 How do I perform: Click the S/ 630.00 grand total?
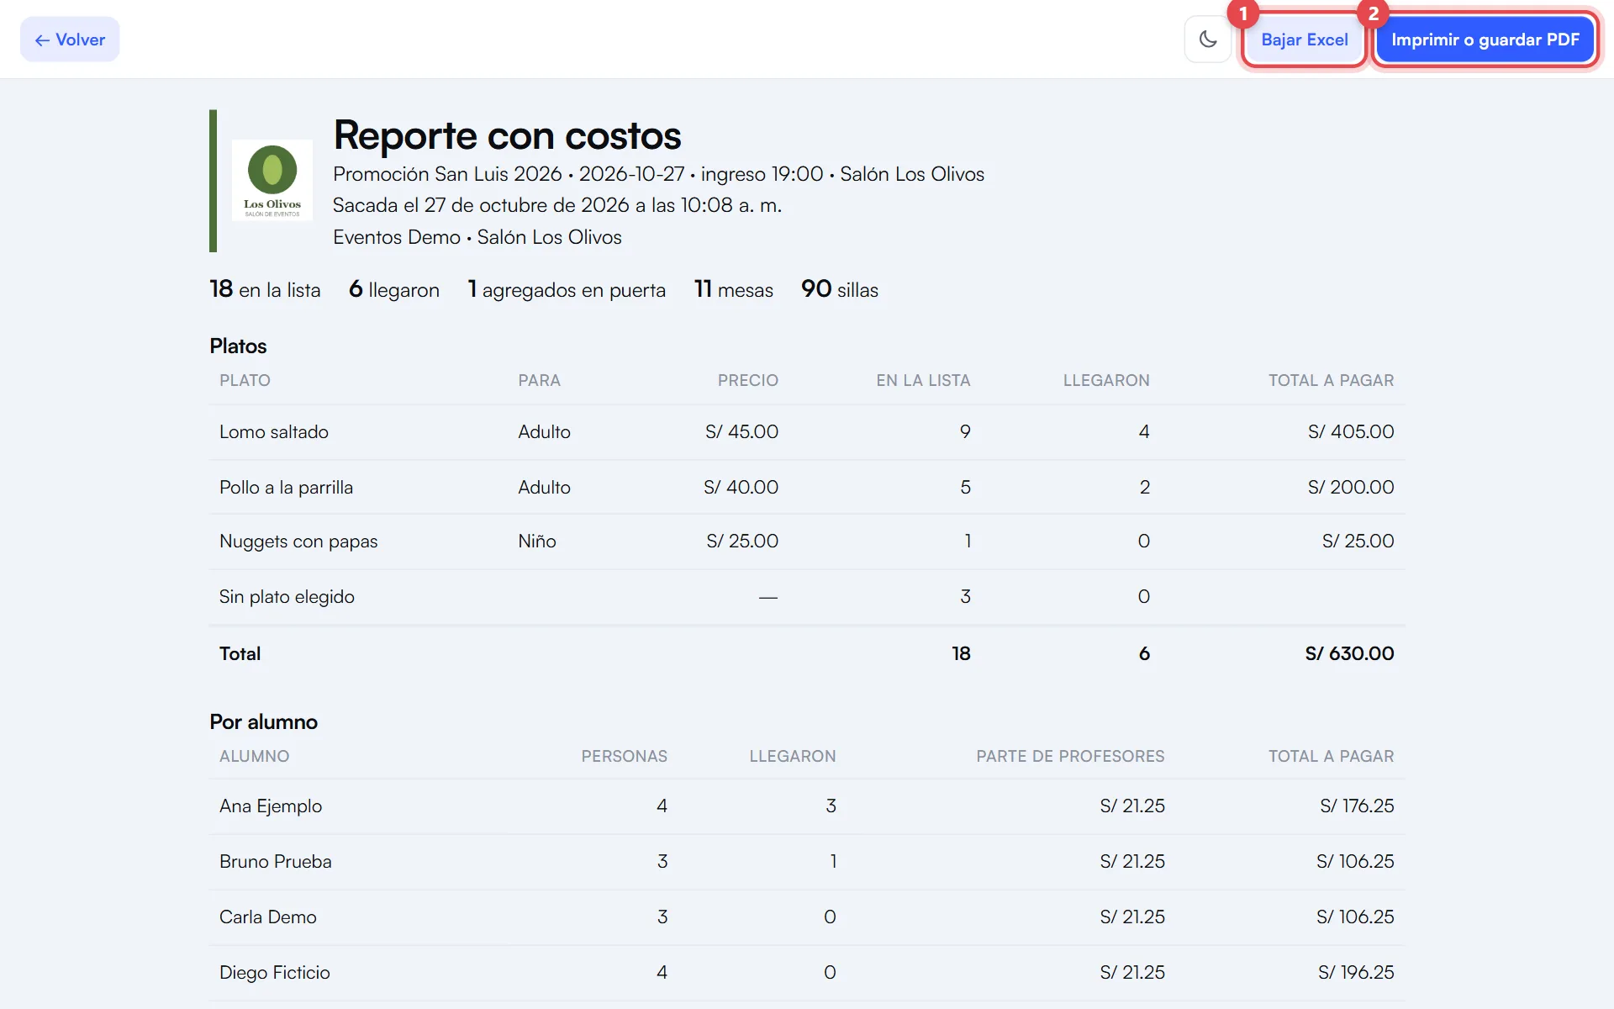click(x=1349, y=653)
